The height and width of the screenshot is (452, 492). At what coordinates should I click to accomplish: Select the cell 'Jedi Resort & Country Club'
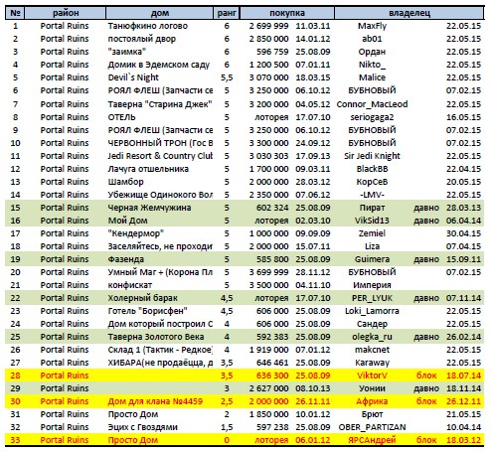[x=160, y=156]
